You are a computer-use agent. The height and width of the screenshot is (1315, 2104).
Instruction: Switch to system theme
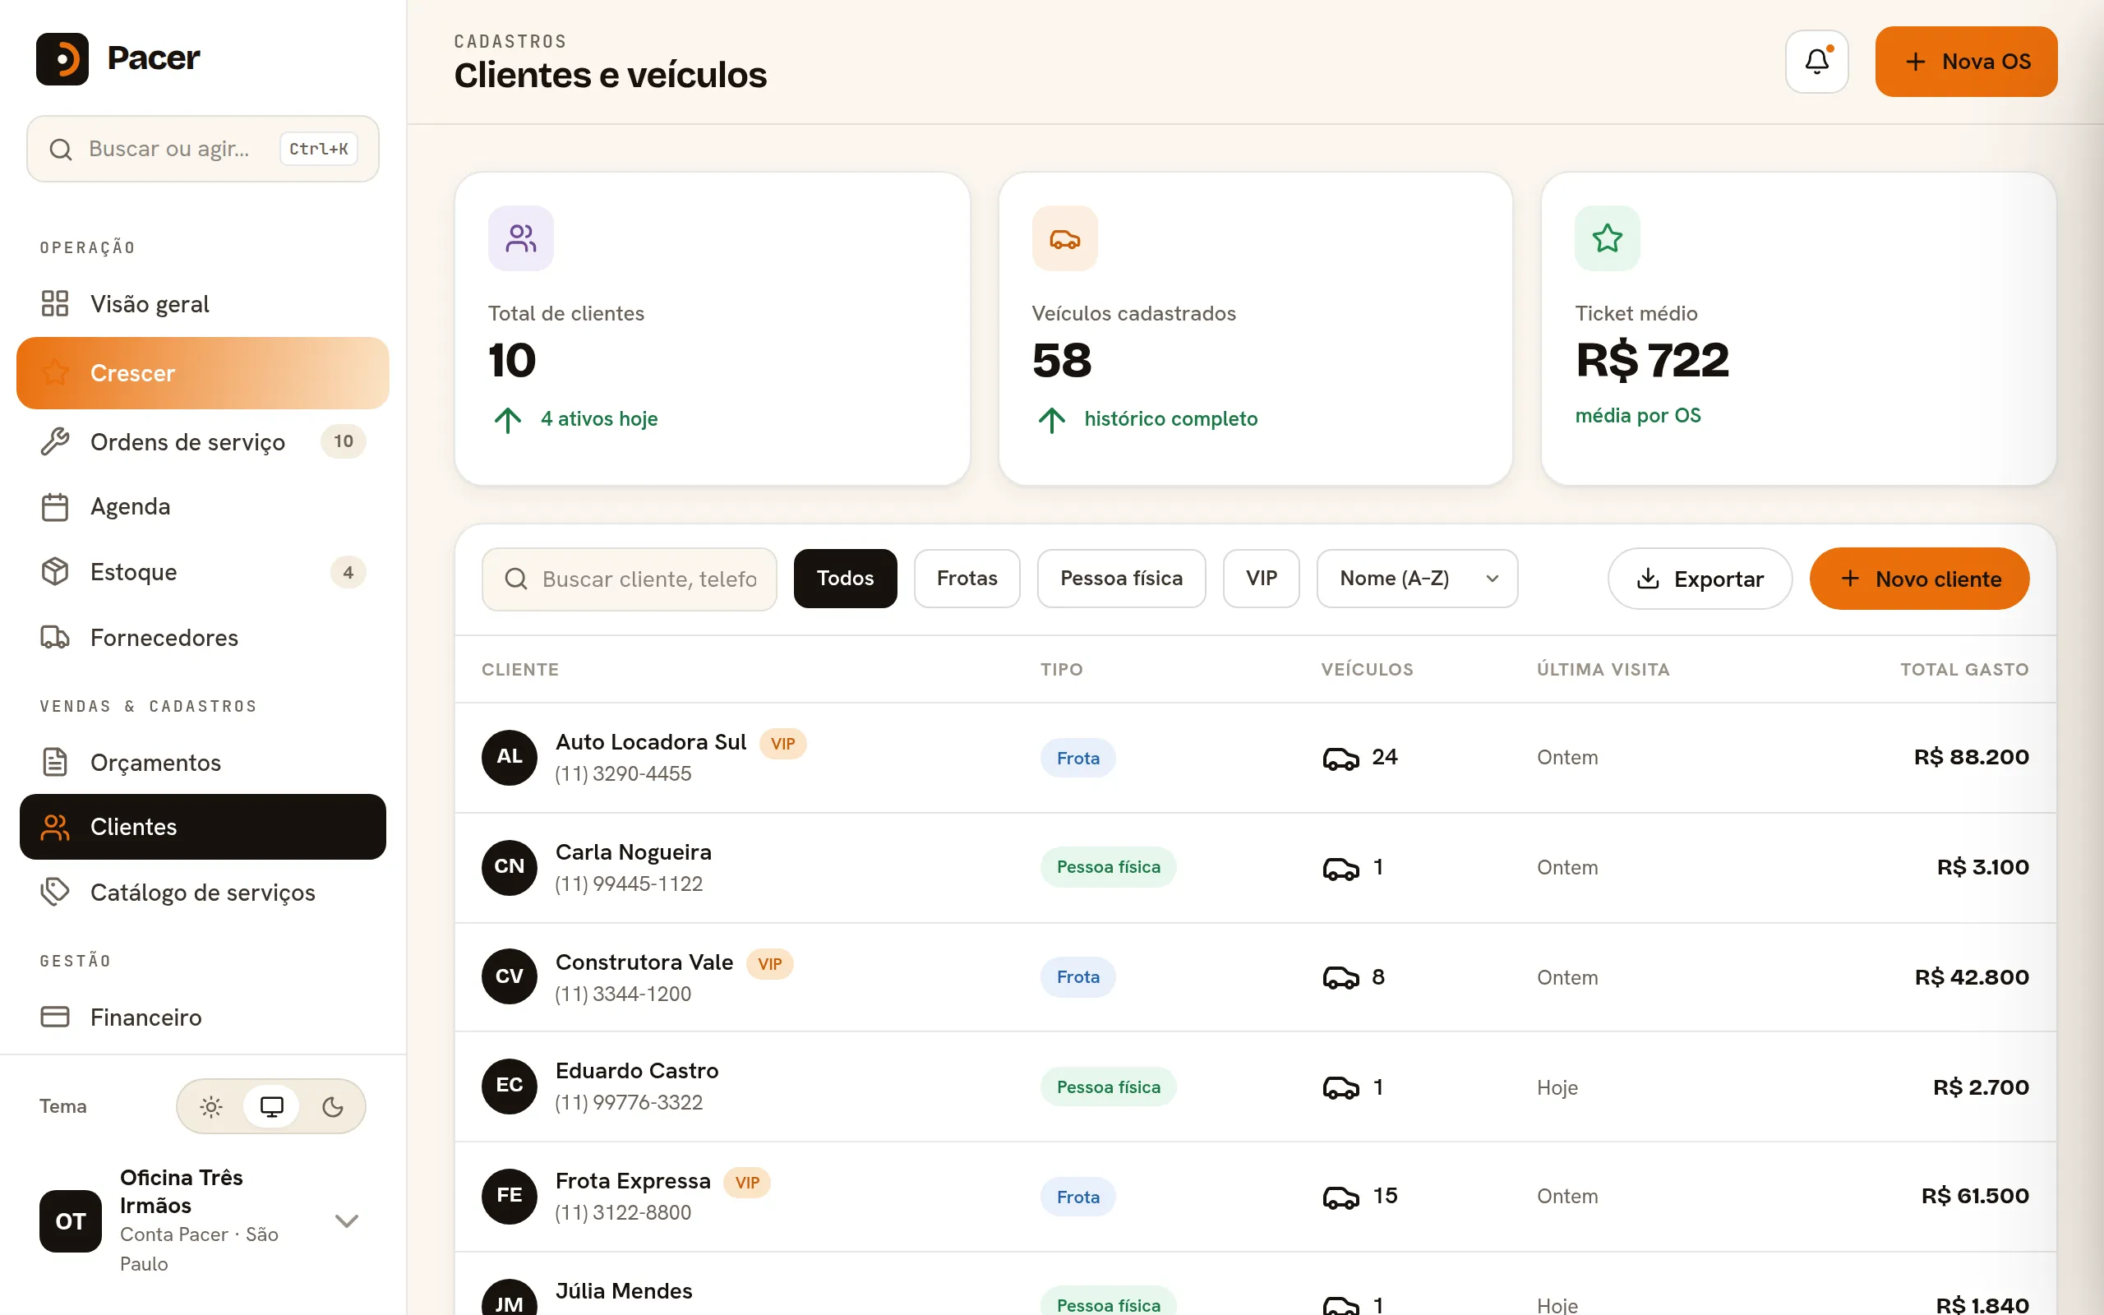tap(271, 1106)
